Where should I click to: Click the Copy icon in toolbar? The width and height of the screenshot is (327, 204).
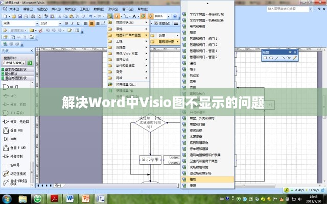(65, 16)
